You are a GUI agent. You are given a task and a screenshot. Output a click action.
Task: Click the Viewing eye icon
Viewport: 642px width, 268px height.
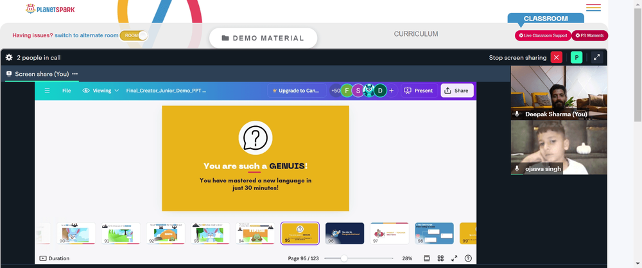coord(86,91)
